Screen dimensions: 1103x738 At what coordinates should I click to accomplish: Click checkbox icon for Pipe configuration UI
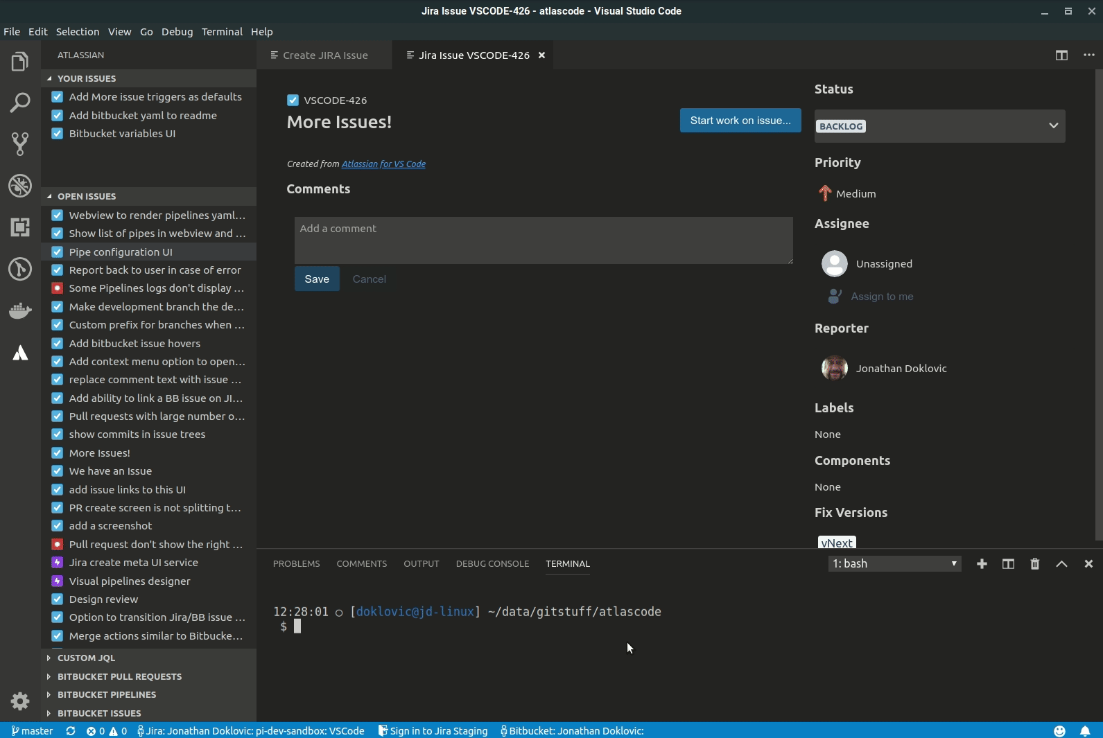click(58, 252)
